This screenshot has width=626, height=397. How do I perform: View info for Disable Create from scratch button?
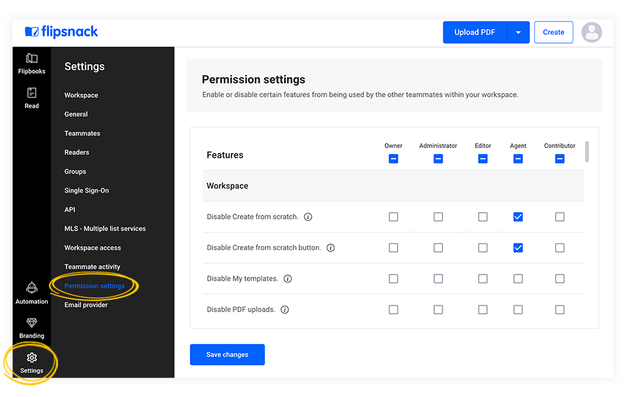[x=331, y=248]
